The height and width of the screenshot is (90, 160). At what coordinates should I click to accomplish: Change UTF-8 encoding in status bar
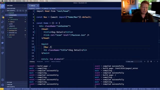pos(125,89)
